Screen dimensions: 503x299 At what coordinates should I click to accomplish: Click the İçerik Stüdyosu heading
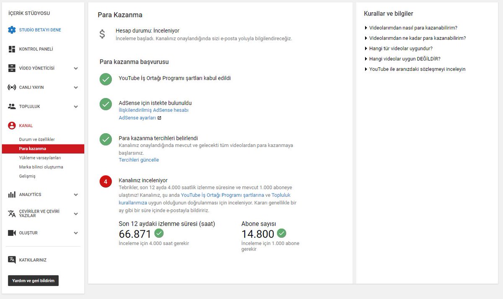point(29,13)
